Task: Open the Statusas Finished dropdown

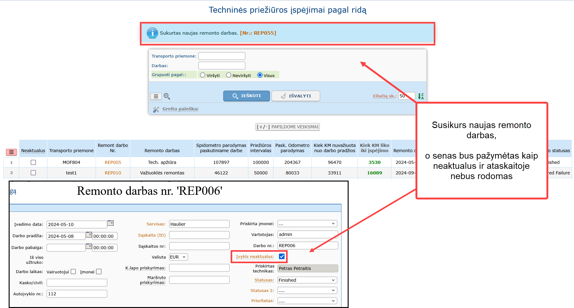Action: coord(307,280)
